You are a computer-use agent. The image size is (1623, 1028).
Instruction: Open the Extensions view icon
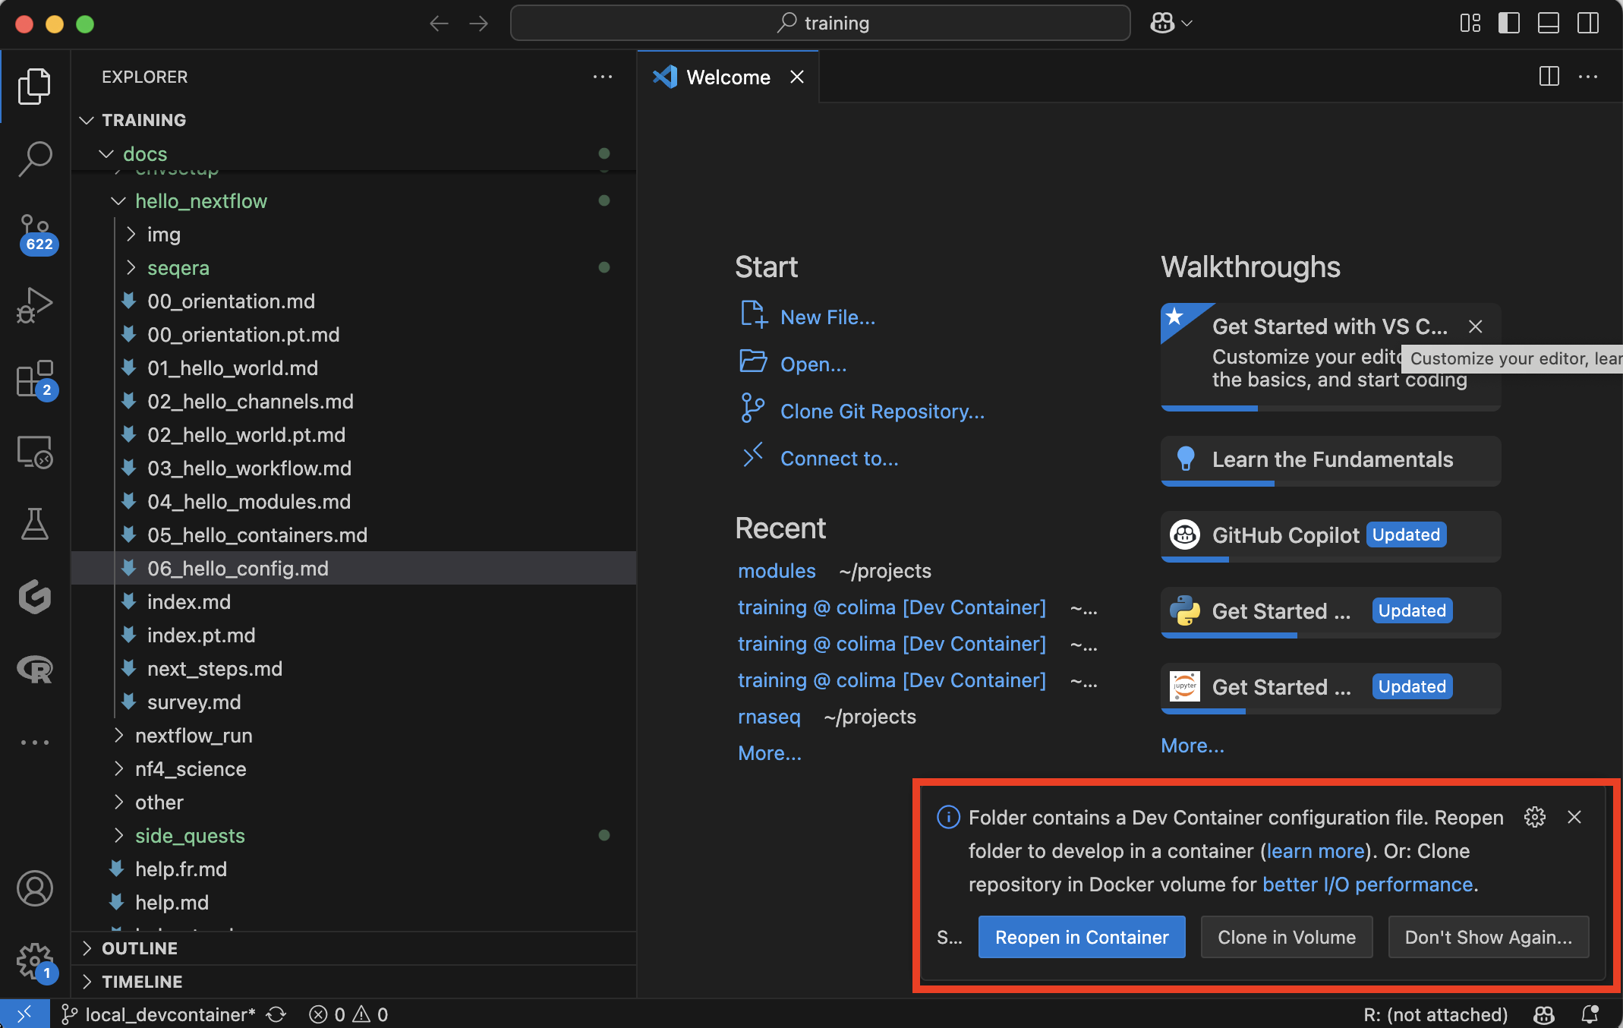(x=35, y=379)
